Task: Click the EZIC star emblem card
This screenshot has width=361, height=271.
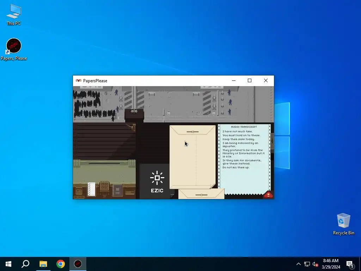Action: pyautogui.click(x=157, y=181)
